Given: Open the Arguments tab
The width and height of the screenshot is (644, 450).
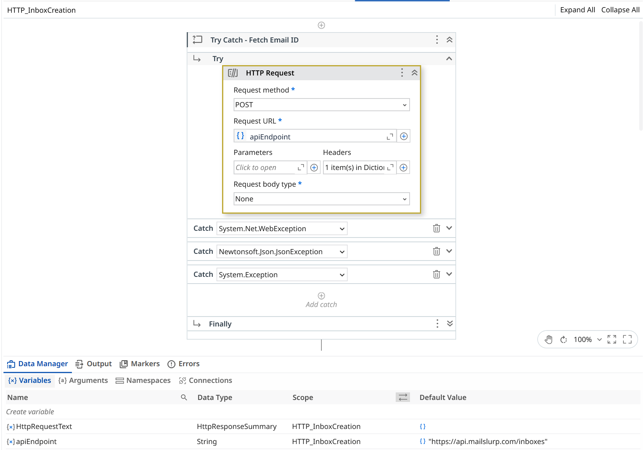Looking at the screenshot, I should [x=88, y=380].
